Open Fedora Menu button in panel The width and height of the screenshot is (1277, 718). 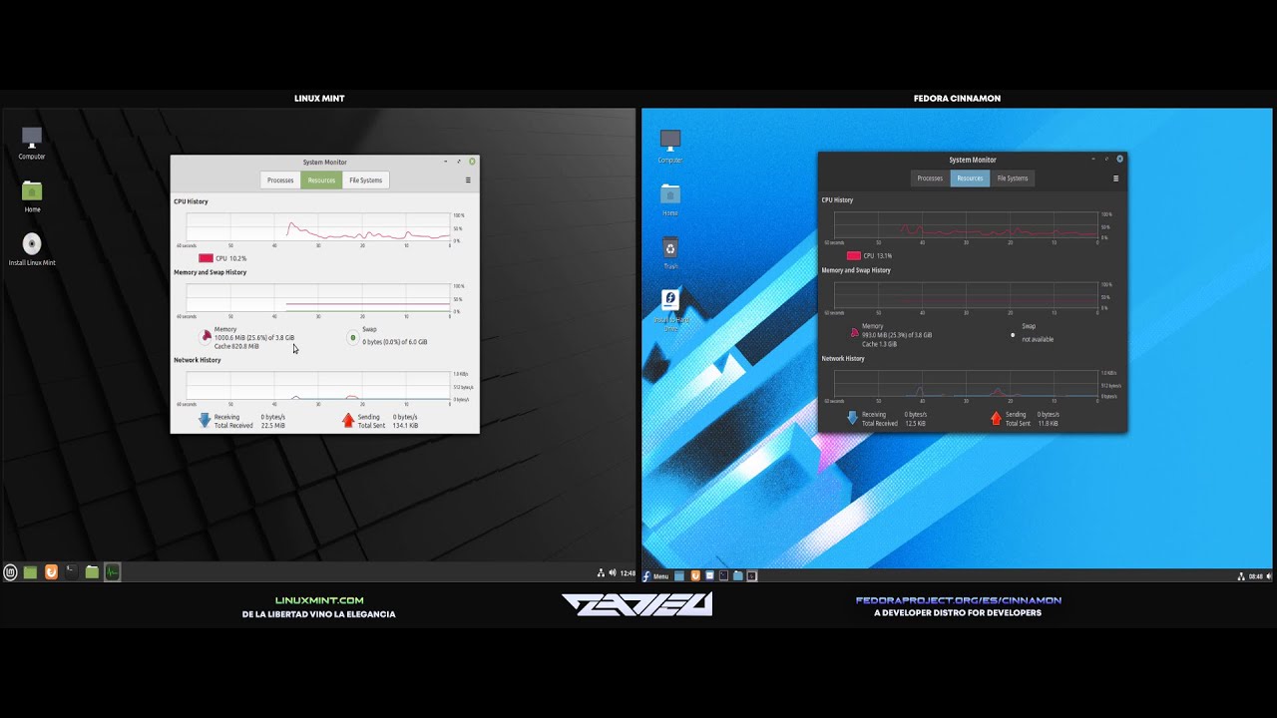pyautogui.click(x=655, y=575)
